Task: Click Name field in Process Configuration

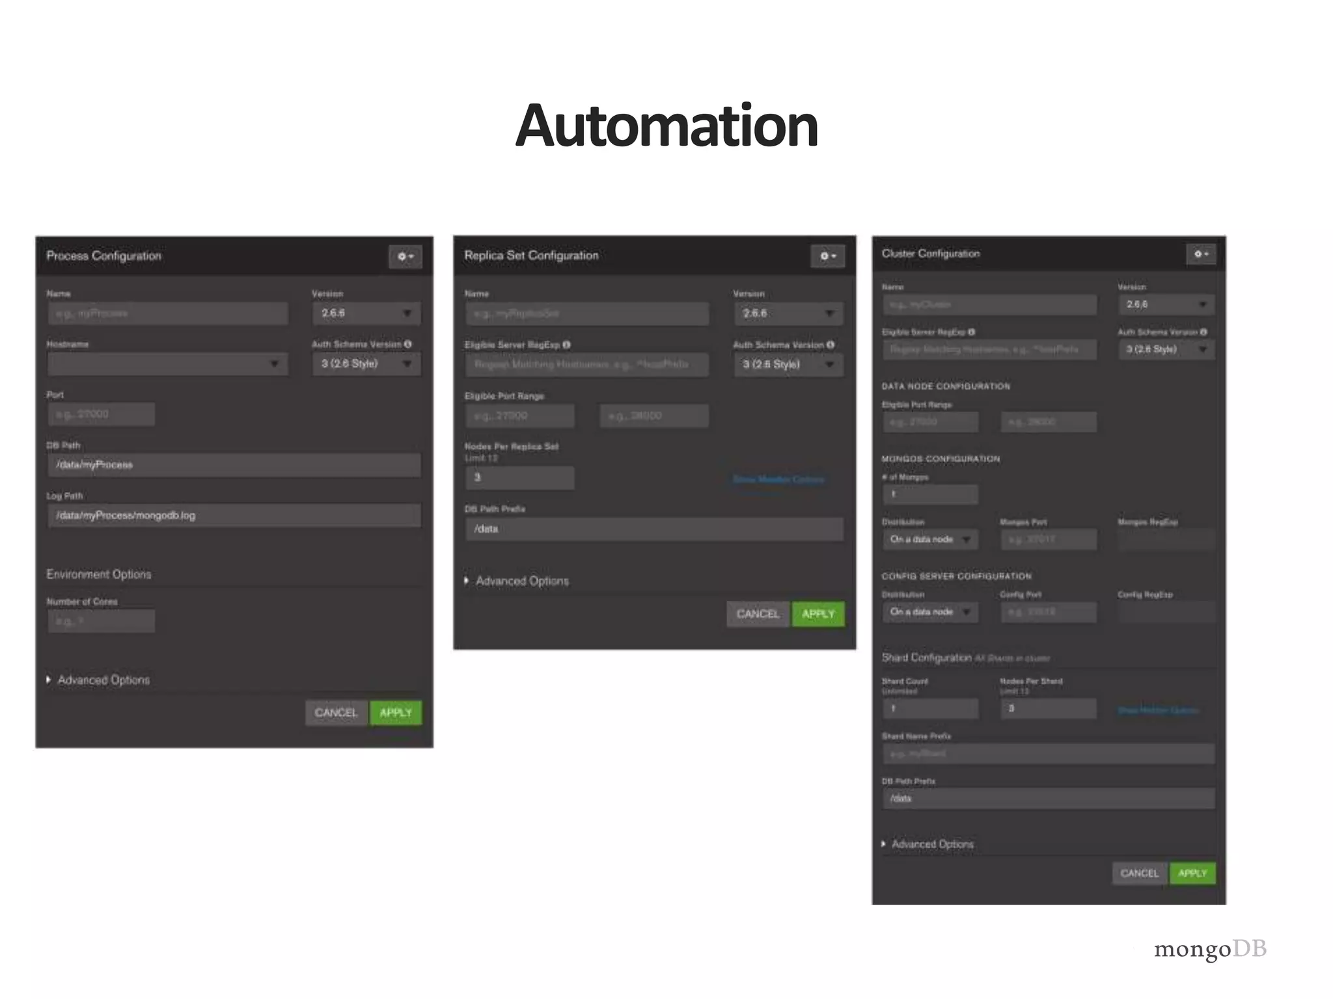Action: pos(168,313)
